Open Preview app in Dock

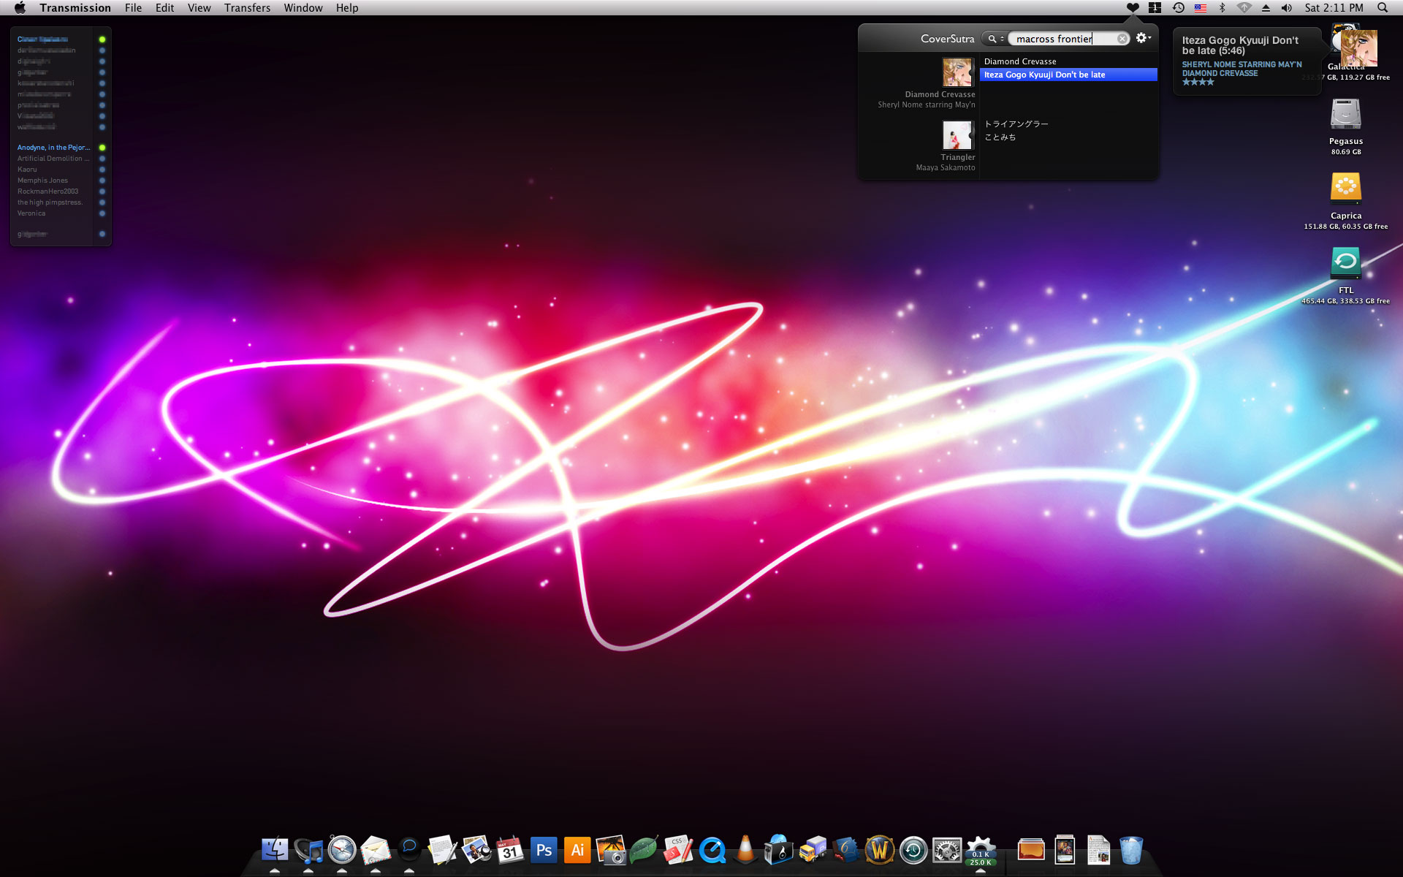point(476,850)
